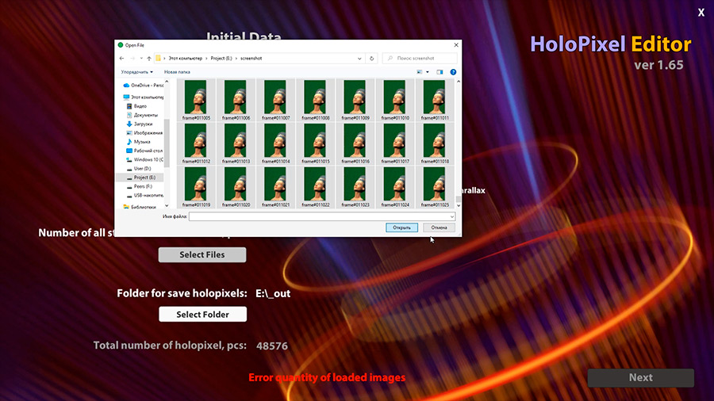The width and height of the screenshot is (714, 401).
Task: Click the Отмена button
Action: (x=439, y=227)
